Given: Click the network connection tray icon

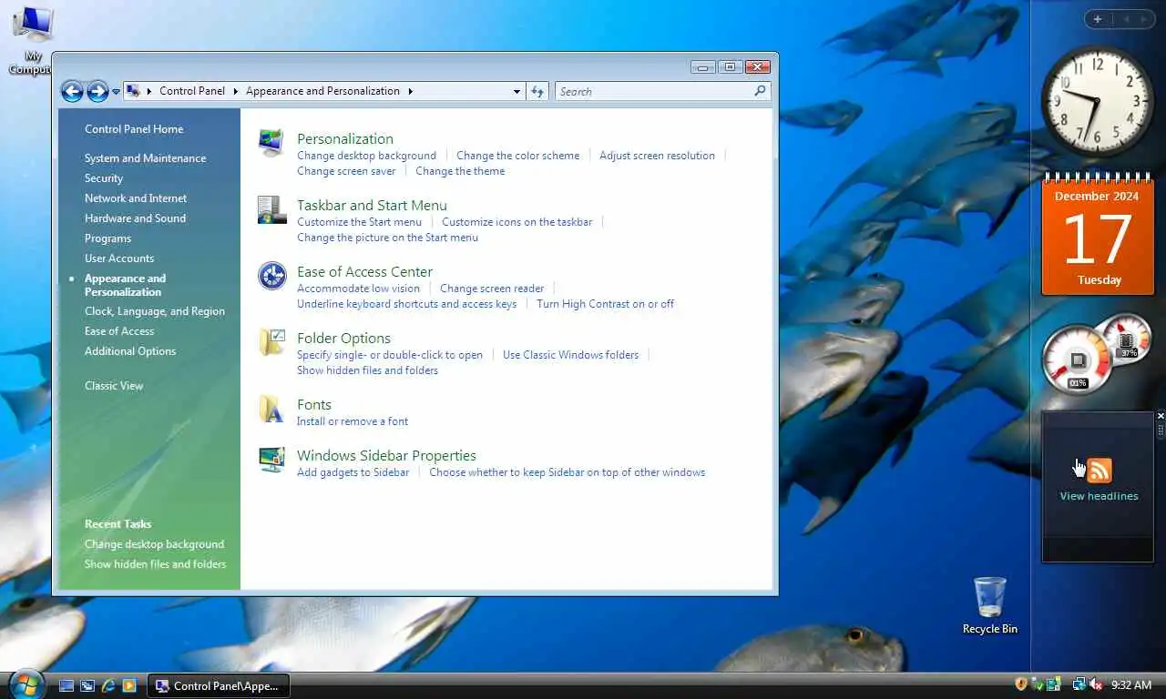Looking at the screenshot, I should [1079, 684].
